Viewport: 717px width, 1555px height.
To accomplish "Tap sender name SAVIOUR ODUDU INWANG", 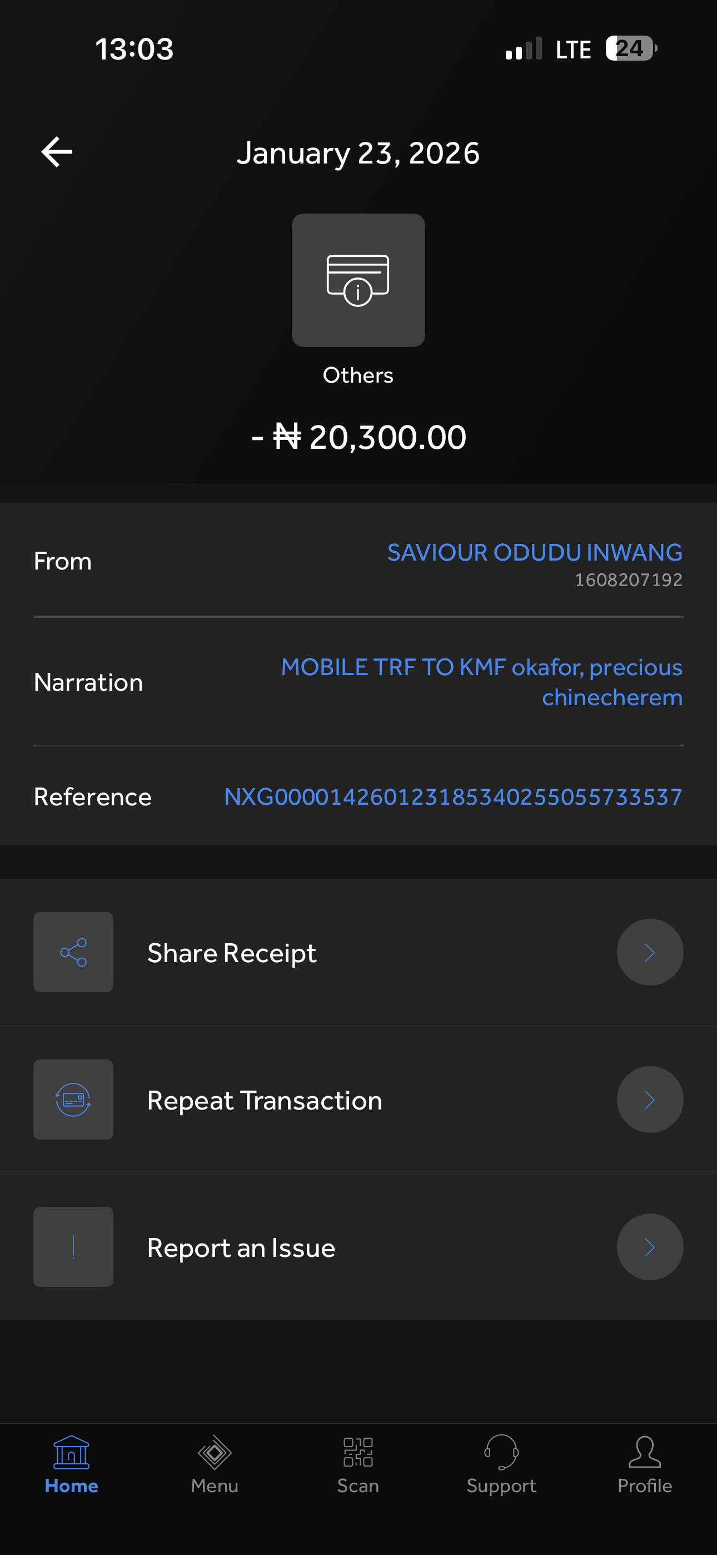I will coord(534,552).
